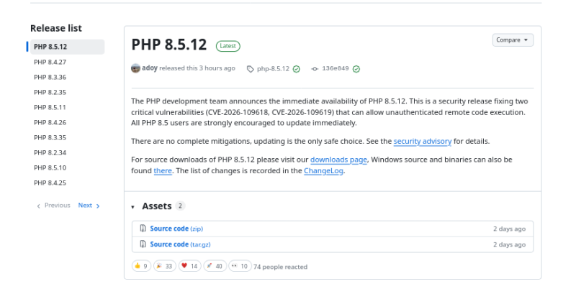The image size is (576, 294).
Task: Click the zip file icon for Source code (zip)
Action: [143, 229]
